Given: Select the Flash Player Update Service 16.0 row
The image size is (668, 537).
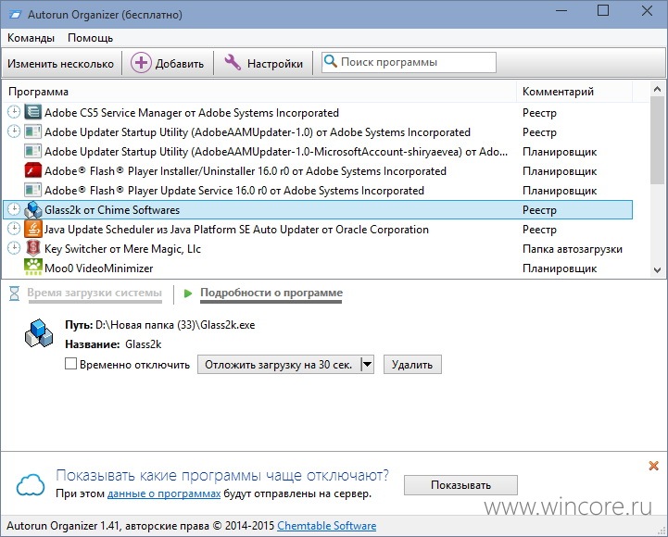Looking at the screenshot, I should (318, 191).
